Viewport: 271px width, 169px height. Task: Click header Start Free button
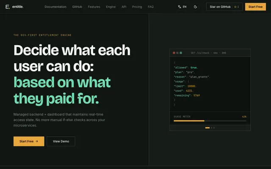255,7
